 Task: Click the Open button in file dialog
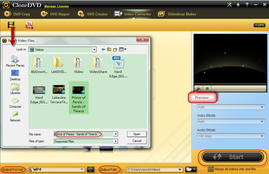coord(137,134)
